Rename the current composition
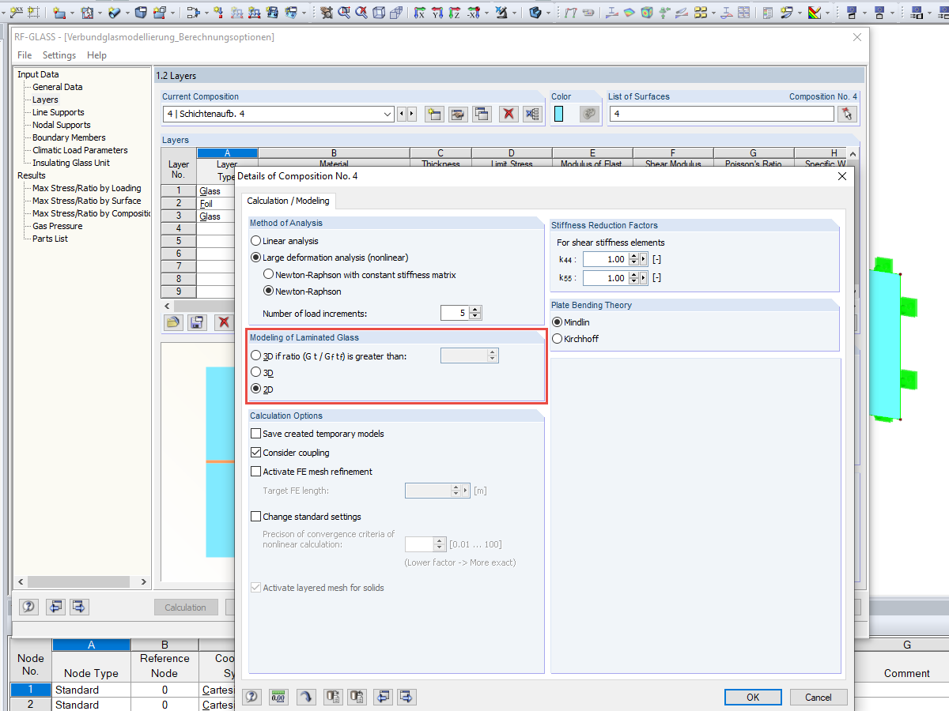The width and height of the screenshot is (949, 711). click(457, 114)
